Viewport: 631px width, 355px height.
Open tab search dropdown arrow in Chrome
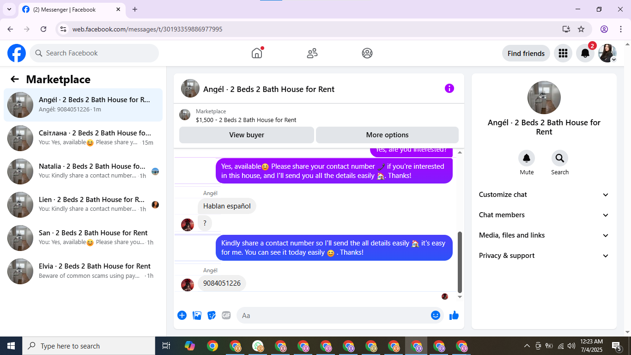coord(9,9)
